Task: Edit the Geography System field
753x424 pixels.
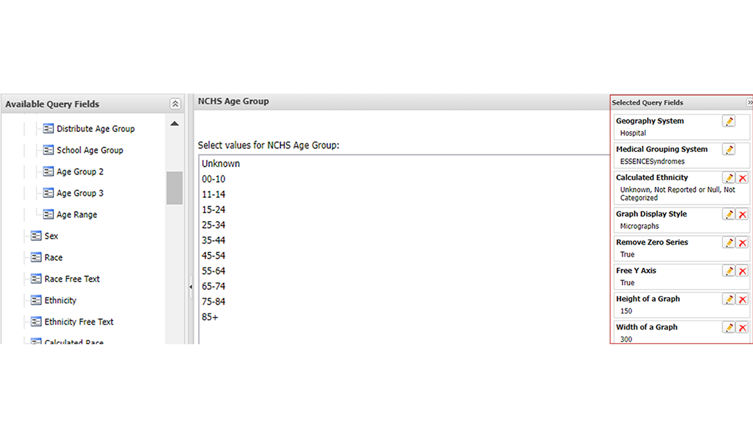Action: pos(729,121)
